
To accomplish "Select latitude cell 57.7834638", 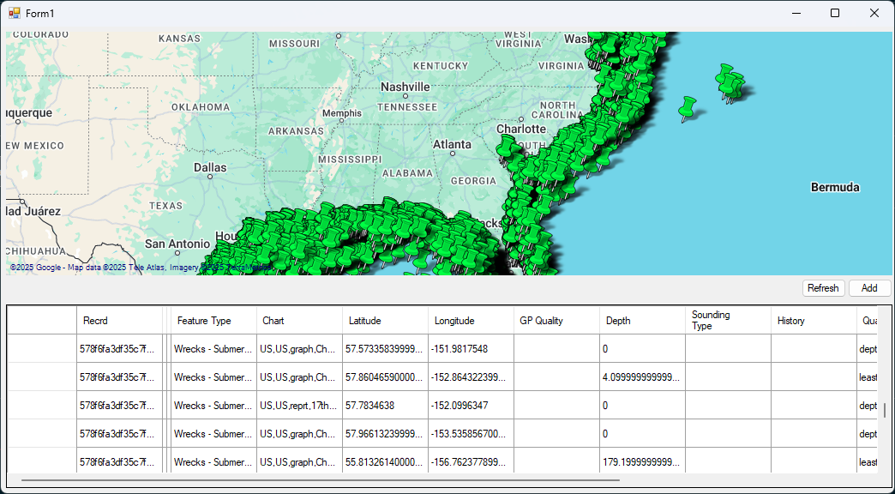I will coord(385,406).
